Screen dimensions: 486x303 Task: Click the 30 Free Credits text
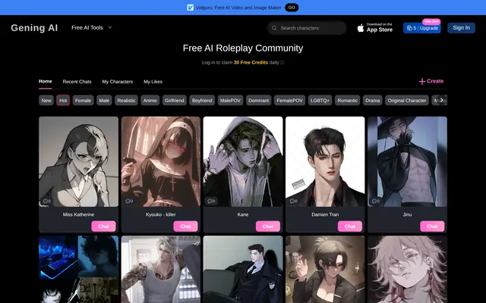(251, 62)
